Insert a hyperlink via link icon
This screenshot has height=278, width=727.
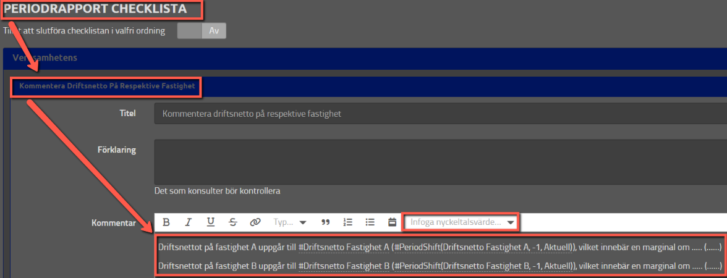point(255,222)
